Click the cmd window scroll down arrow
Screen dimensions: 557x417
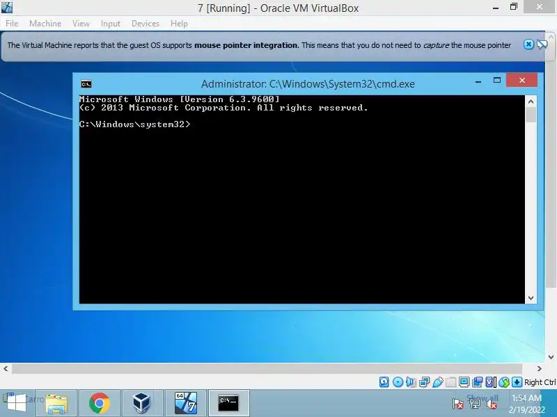[531, 298]
